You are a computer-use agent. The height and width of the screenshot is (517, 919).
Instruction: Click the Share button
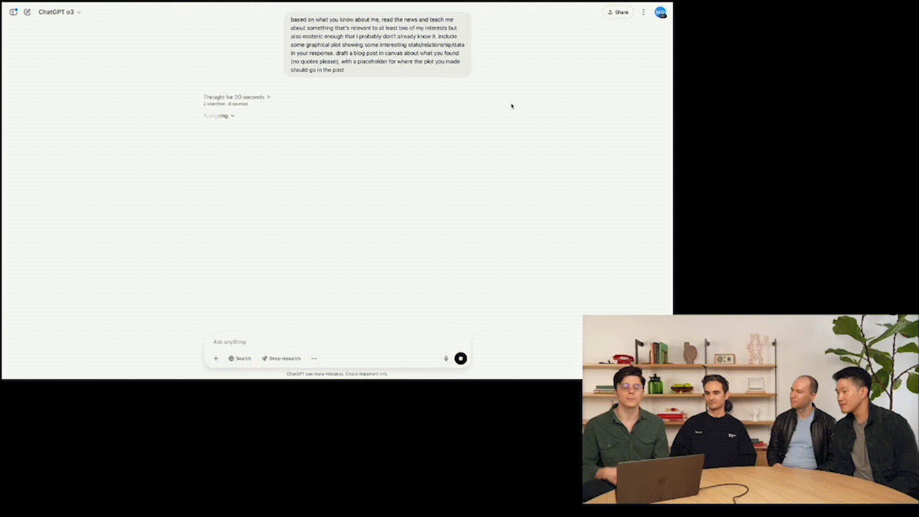pyautogui.click(x=618, y=12)
